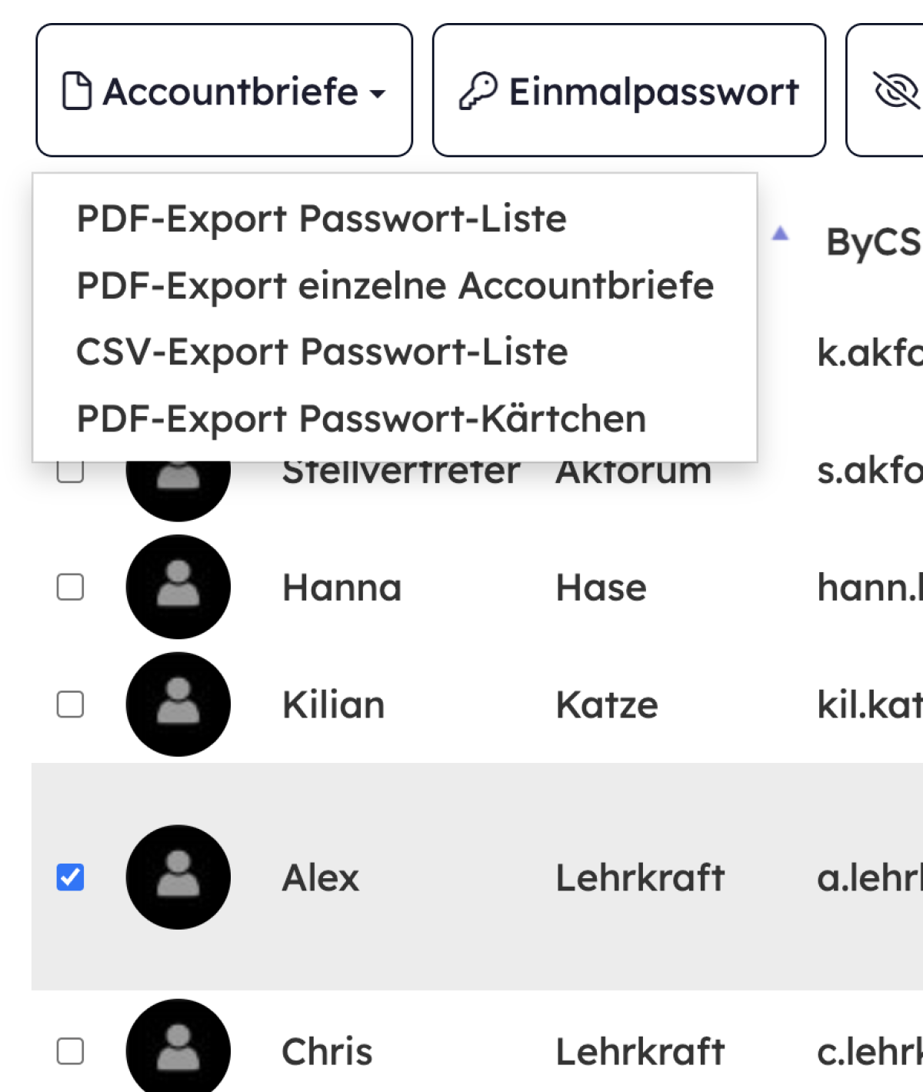The width and height of the screenshot is (923, 1092).
Task: Check the box for Hanna Hase
Action: 70,587
